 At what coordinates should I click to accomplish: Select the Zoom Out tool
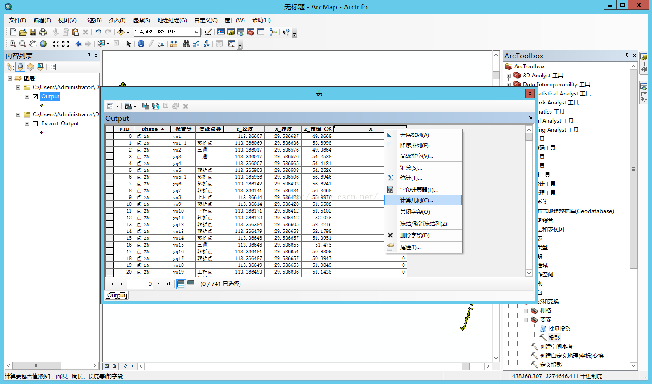pos(23,44)
